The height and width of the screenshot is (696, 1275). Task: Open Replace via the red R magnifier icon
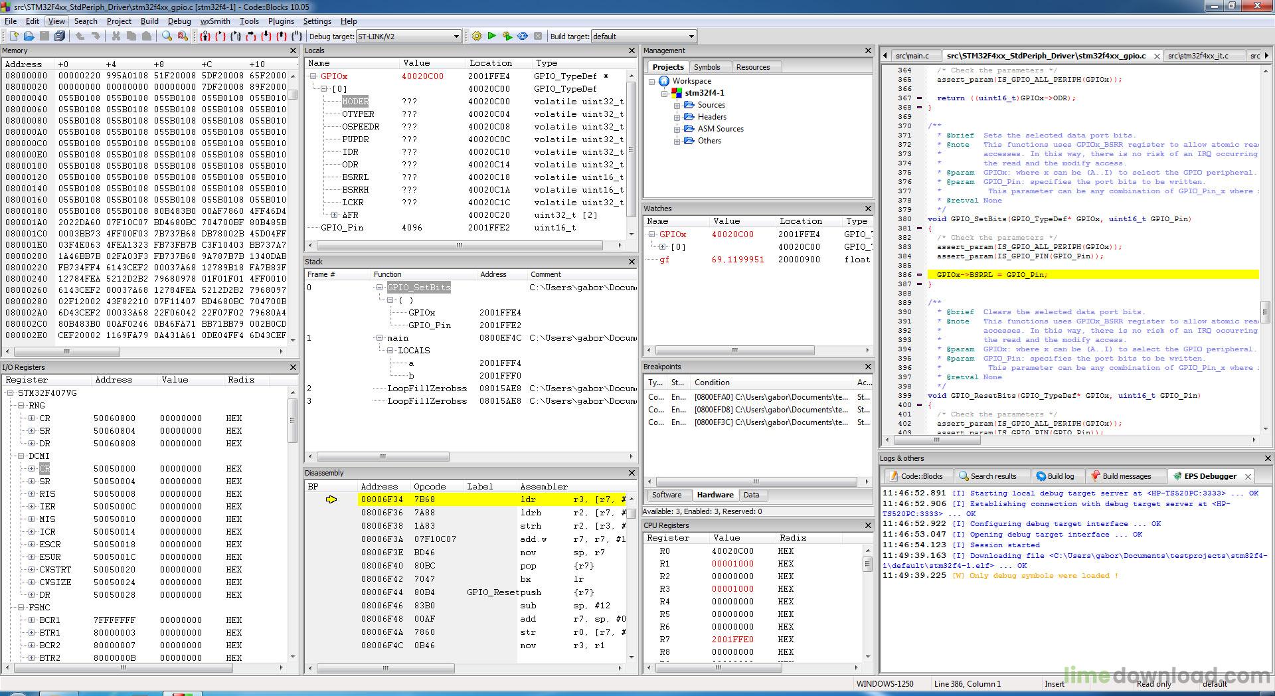pyautogui.click(x=181, y=37)
